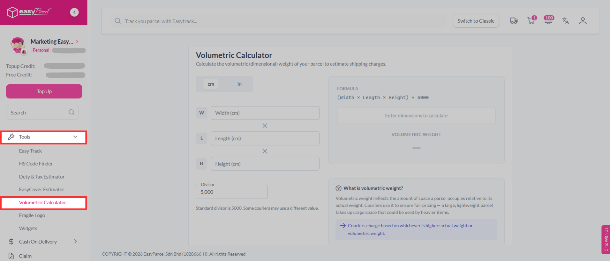610x261 pixels.
Task: Open Widgets menu item
Action: pos(28,228)
